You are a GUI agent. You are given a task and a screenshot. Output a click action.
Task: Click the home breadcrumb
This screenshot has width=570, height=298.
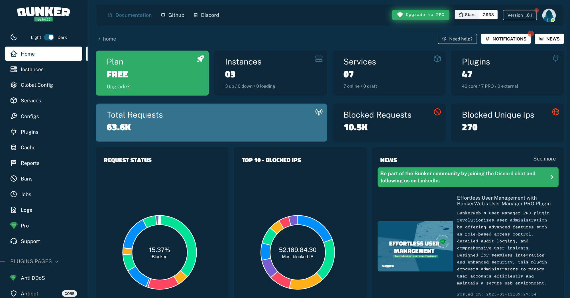coord(109,39)
